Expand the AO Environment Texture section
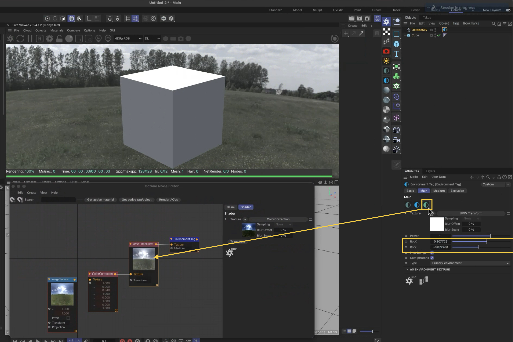Viewport: 513px width, 342px height. click(407, 269)
